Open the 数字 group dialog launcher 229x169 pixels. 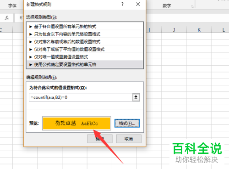click(x=192, y=6)
